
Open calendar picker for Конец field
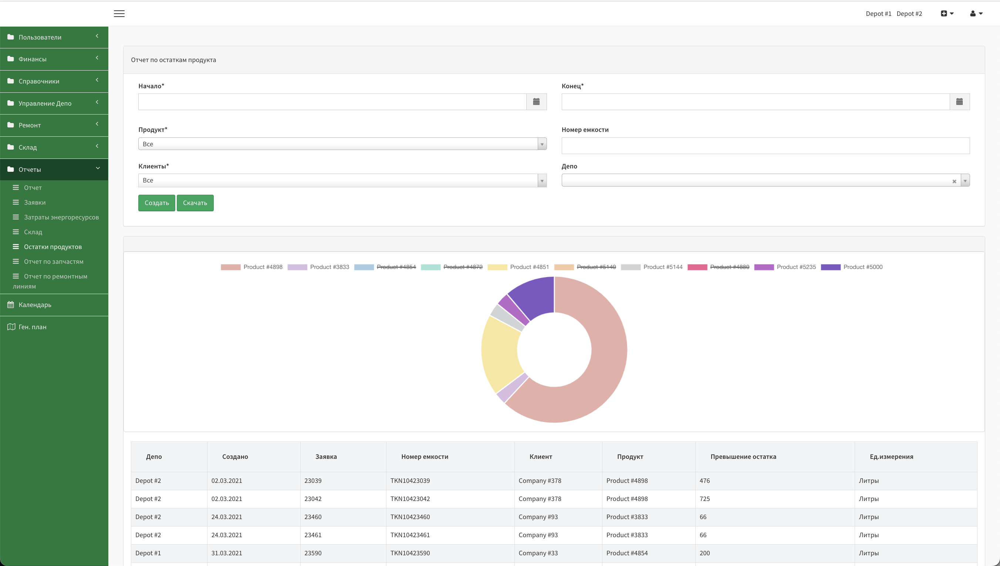[960, 102]
